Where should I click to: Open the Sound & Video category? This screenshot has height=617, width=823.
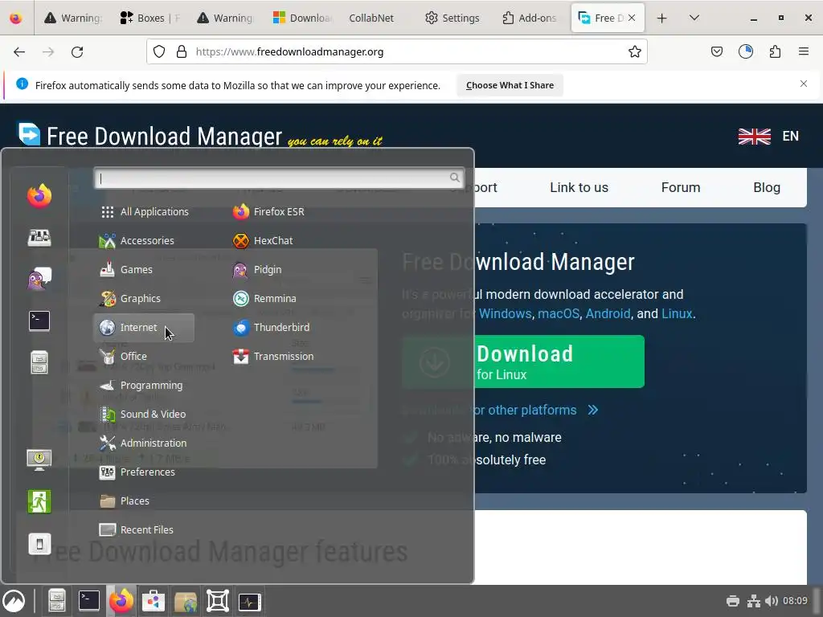click(x=142, y=414)
